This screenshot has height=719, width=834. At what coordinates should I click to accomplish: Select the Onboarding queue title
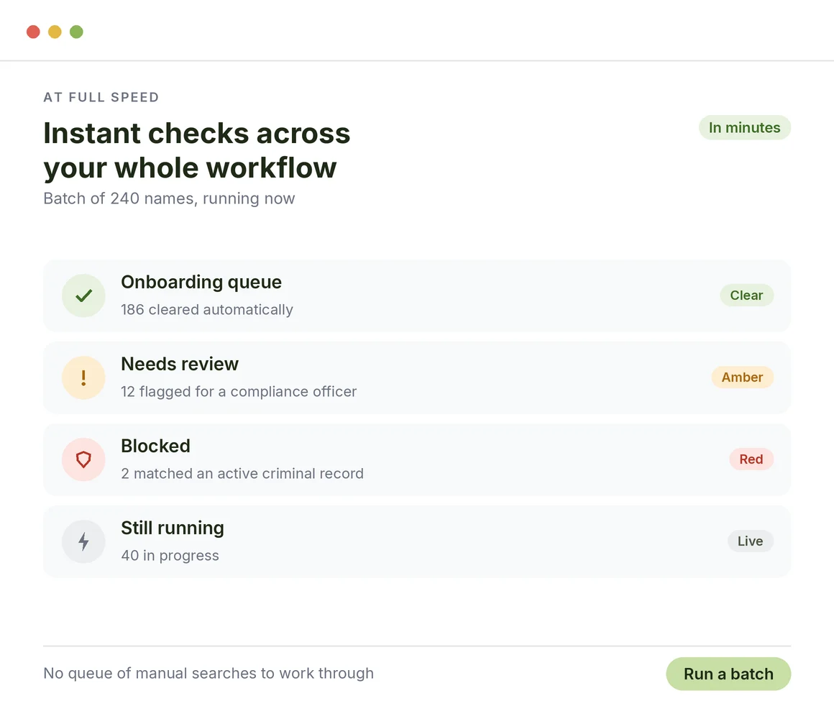coord(201,282)
